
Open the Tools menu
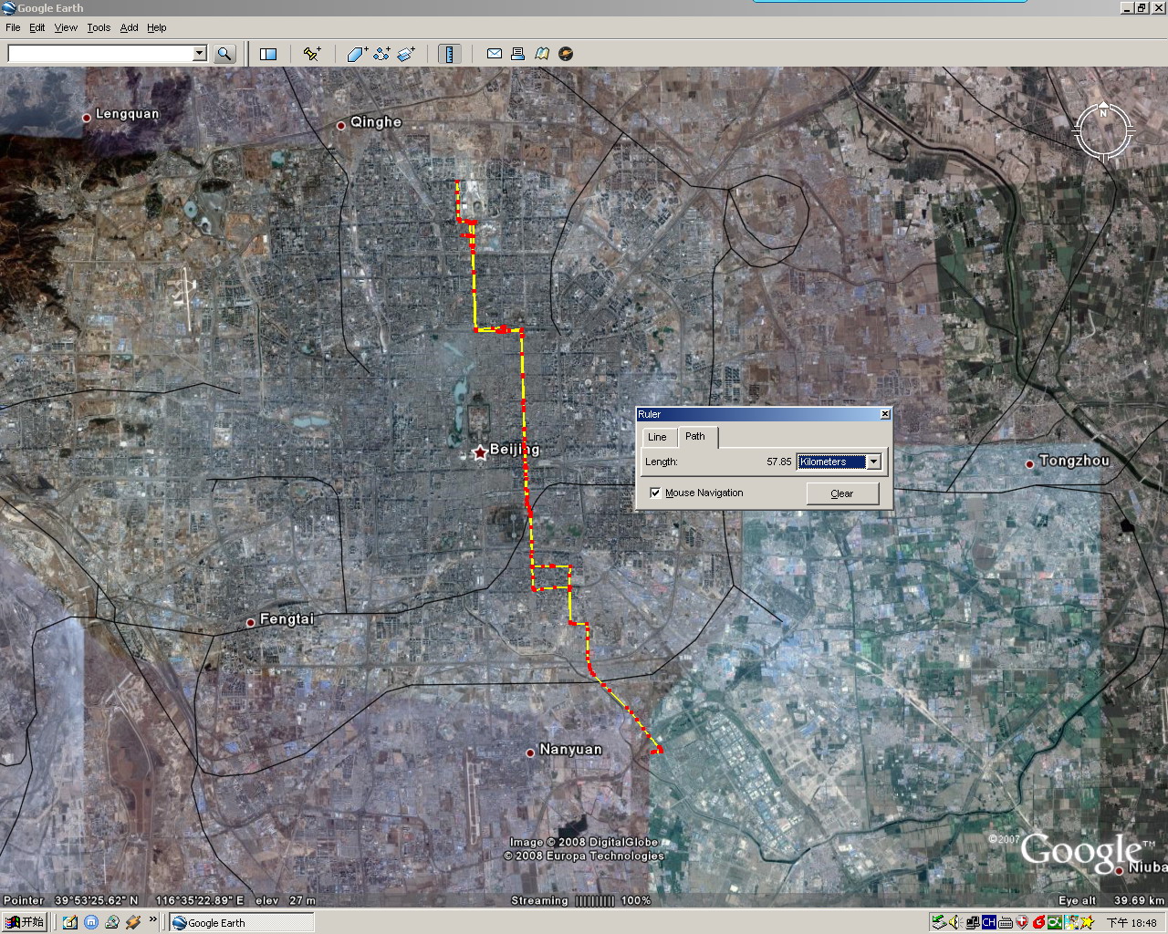[x=99, y=27]
